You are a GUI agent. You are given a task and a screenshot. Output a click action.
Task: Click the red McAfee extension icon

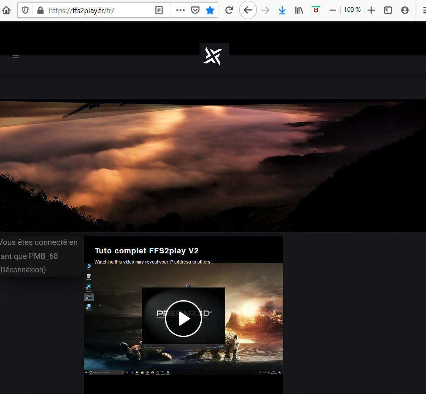315,10
